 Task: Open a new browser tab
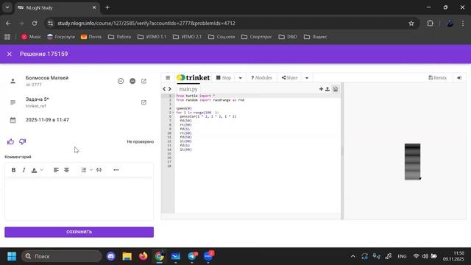[x=107, y=8]
